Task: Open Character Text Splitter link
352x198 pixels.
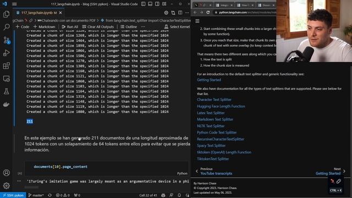Action: point(214,100)
